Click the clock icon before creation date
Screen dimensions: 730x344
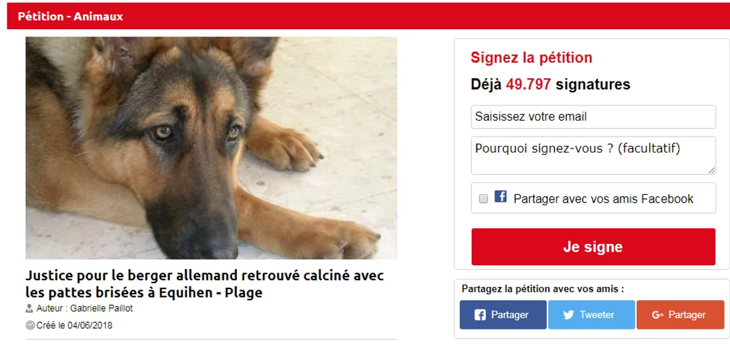[30, 325]
